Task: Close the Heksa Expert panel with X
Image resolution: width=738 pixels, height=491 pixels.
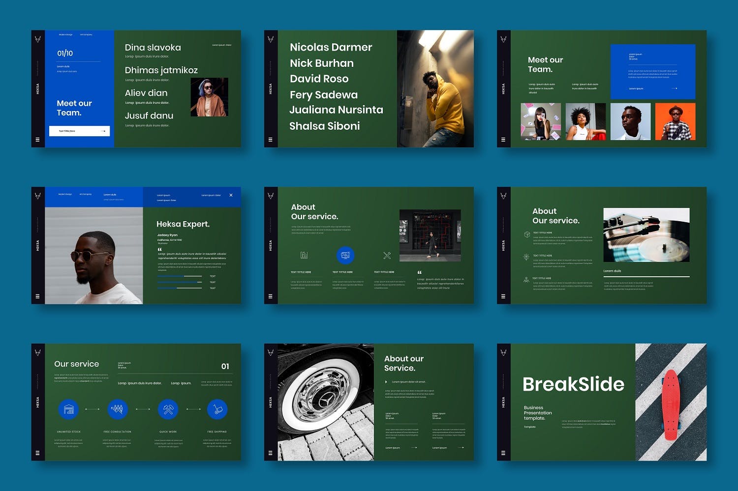Action: coord(231,195)
